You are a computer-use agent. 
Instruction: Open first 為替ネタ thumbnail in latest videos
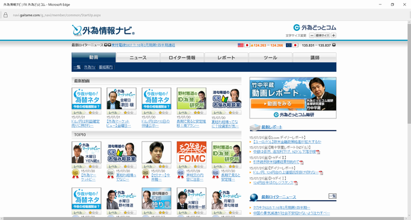86,99
